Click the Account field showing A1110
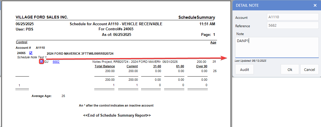Screen dimensions: 321x127 (x=292, y=17)
